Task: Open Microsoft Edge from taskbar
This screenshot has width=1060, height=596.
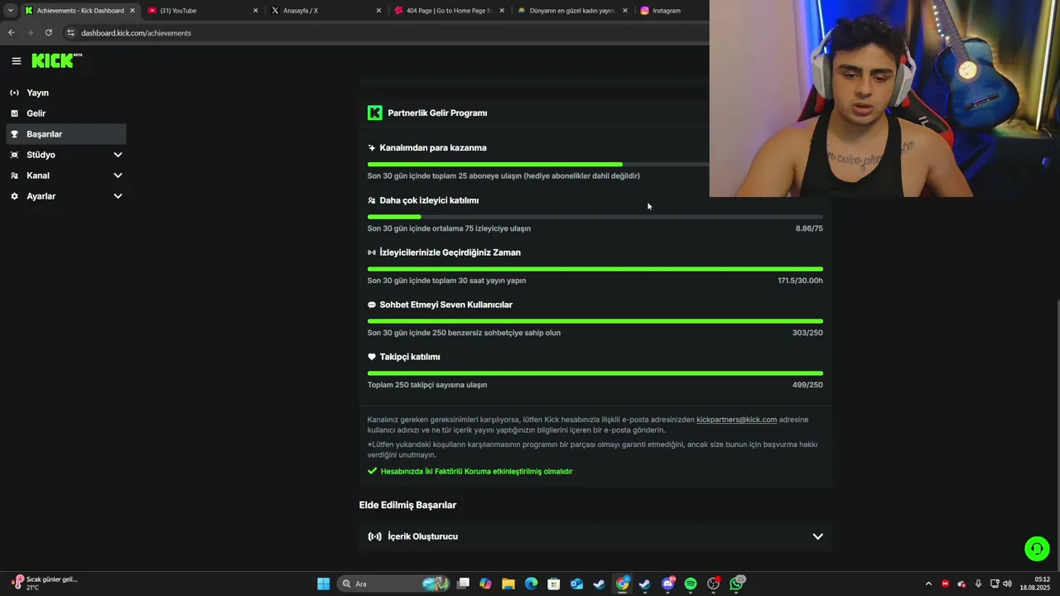Action: pyautogui.click(x=531, y=584)
